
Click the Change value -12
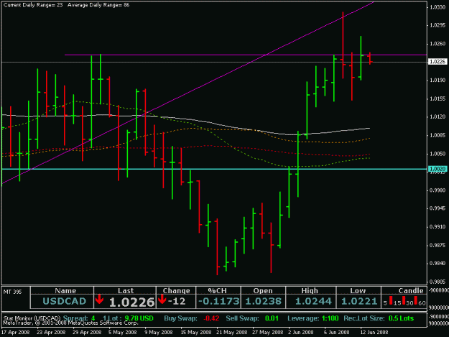coord(177,301)
